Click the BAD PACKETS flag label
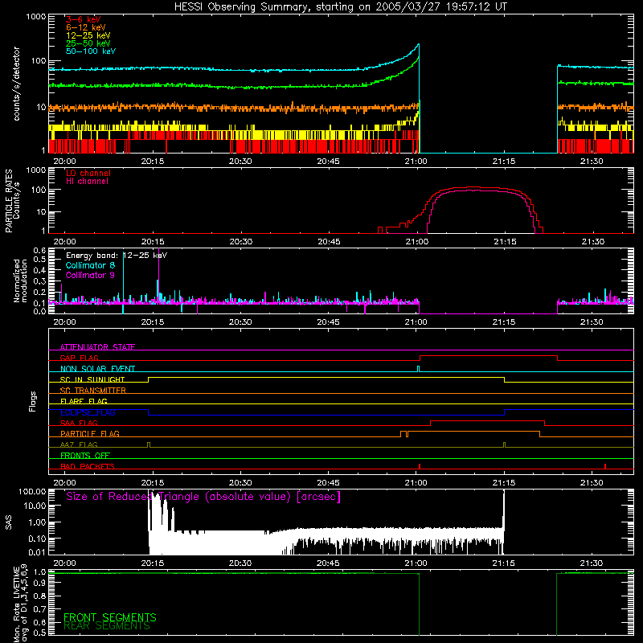Image resolution: width=643 pixels, height=643 pixels. pyautogui.click(x=88, y=466)
